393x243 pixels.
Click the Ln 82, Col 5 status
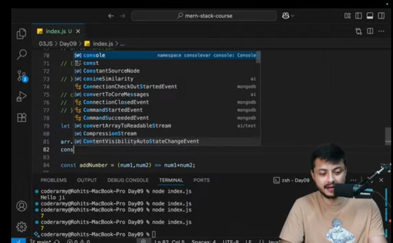tap(169, 241)
